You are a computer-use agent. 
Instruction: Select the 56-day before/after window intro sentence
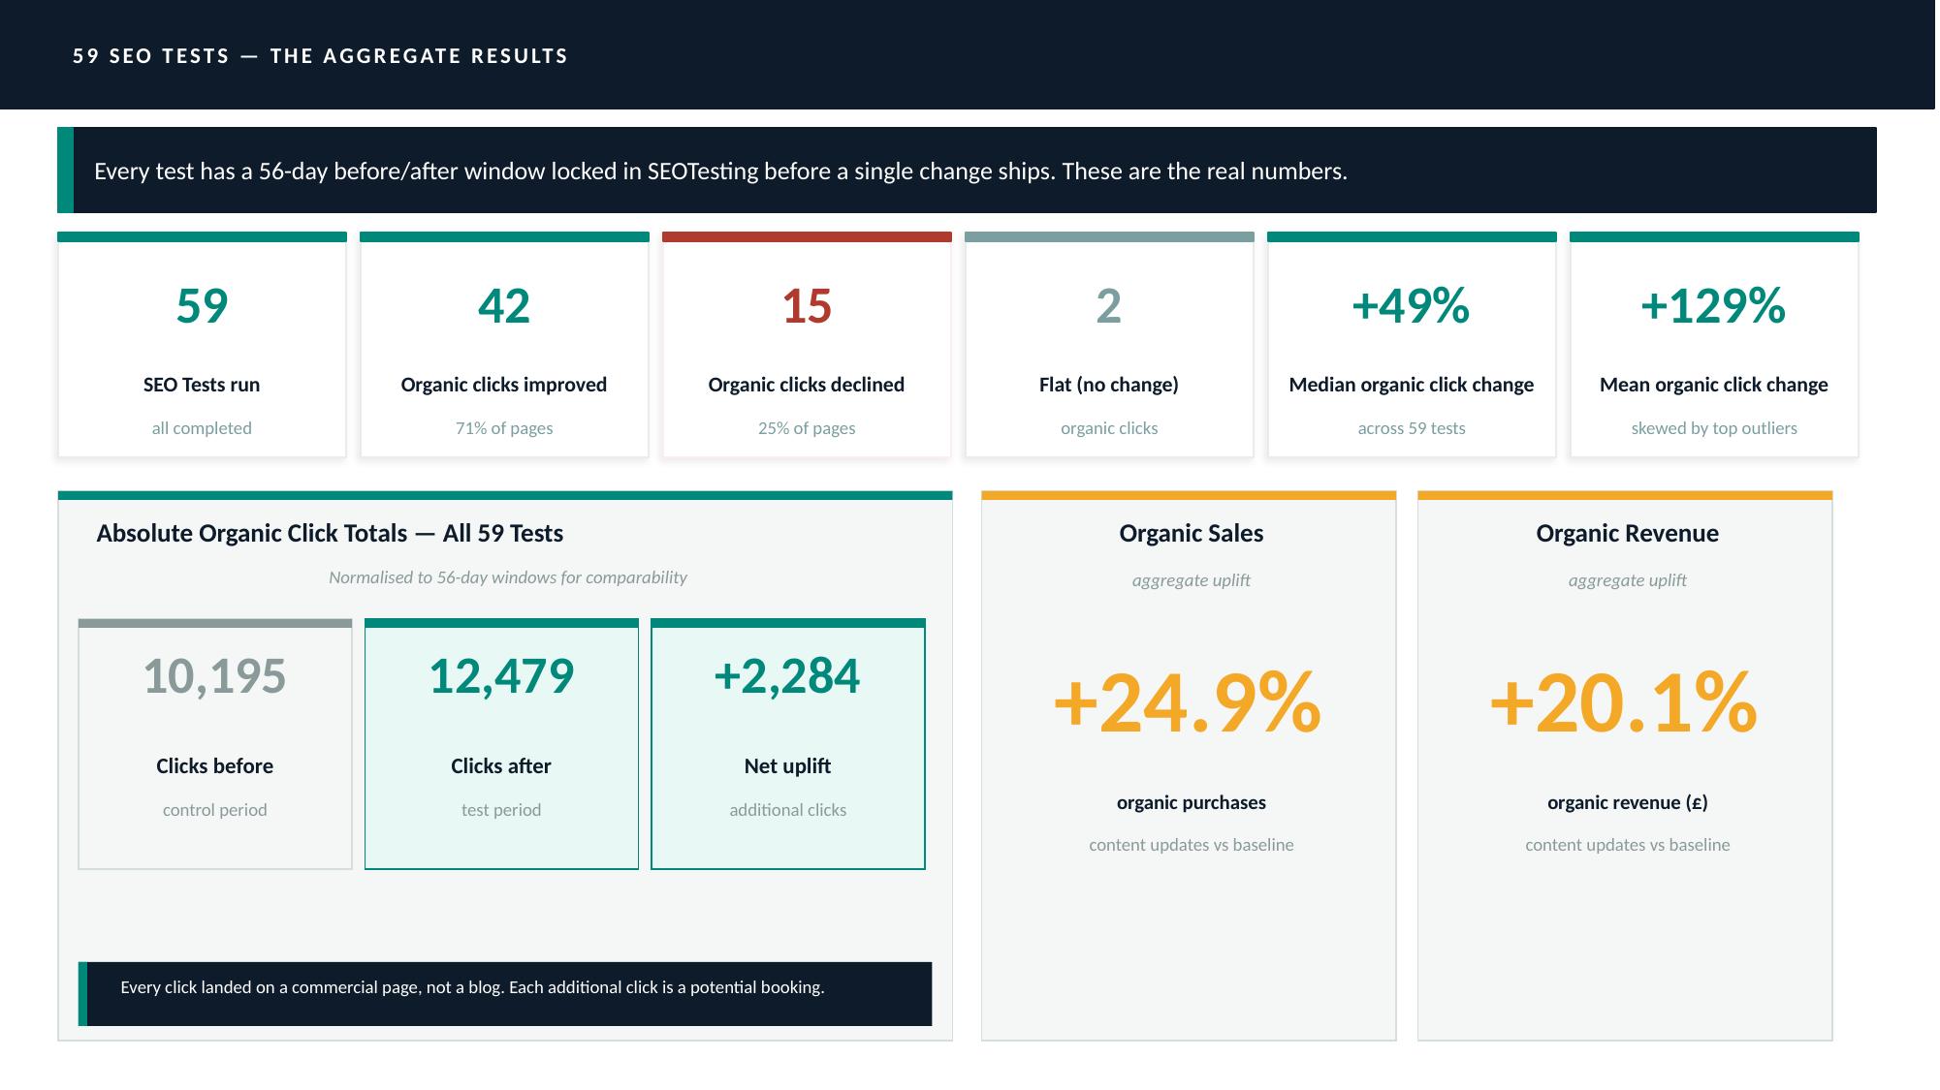(x=720, y=171)
